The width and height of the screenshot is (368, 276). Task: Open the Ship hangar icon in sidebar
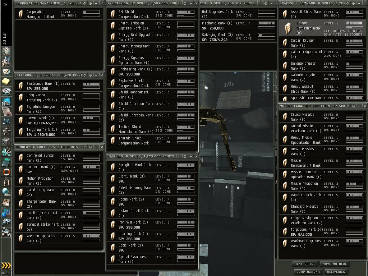6,222
